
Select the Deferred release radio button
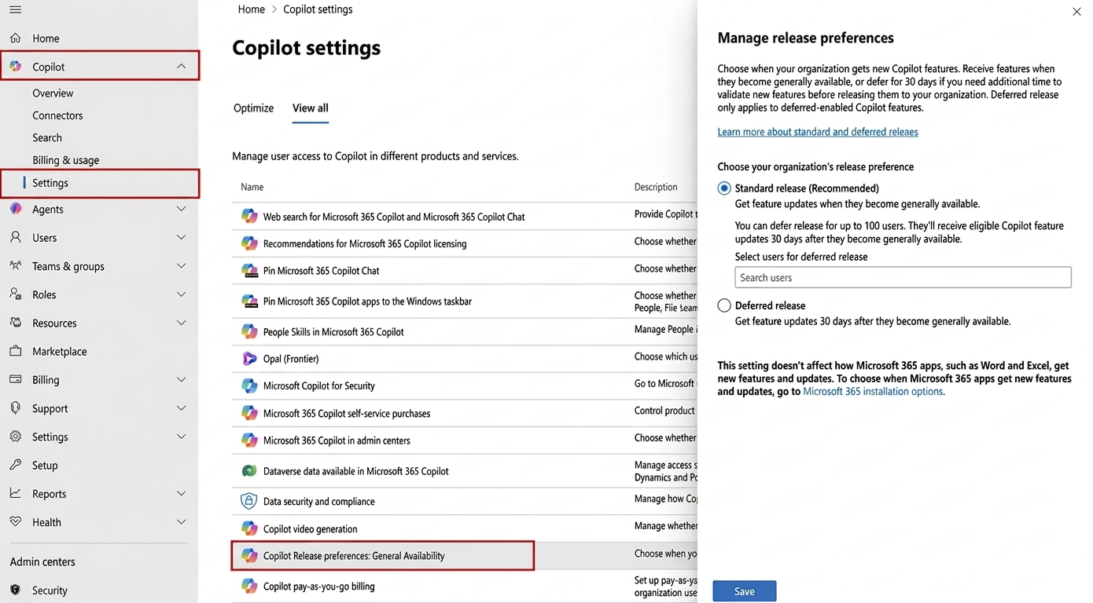(x=724, y=305)
